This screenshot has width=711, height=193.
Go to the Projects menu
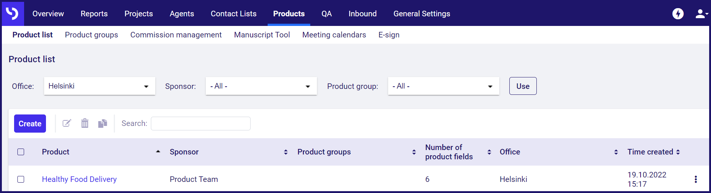[139, 14]
